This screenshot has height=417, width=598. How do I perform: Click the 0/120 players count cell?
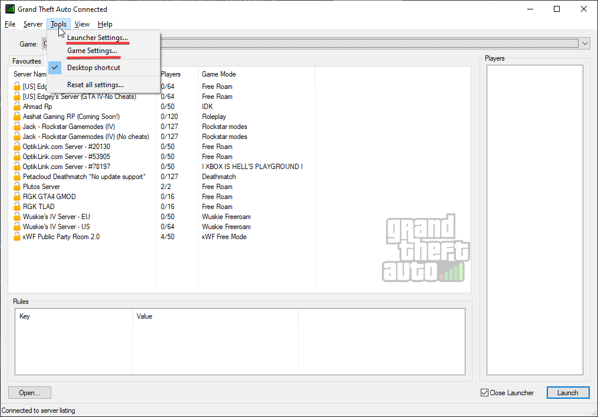coord(169,117)
